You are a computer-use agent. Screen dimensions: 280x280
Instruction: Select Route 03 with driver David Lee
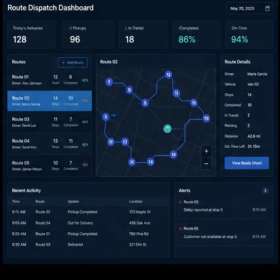pyautogui.click(x=49, y=122)
